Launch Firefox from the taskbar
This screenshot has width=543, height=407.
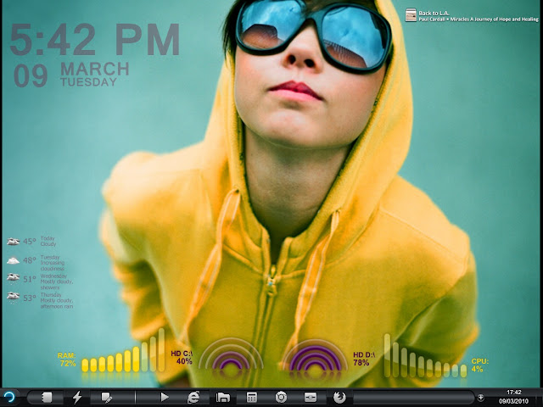(x=339, y=398)
